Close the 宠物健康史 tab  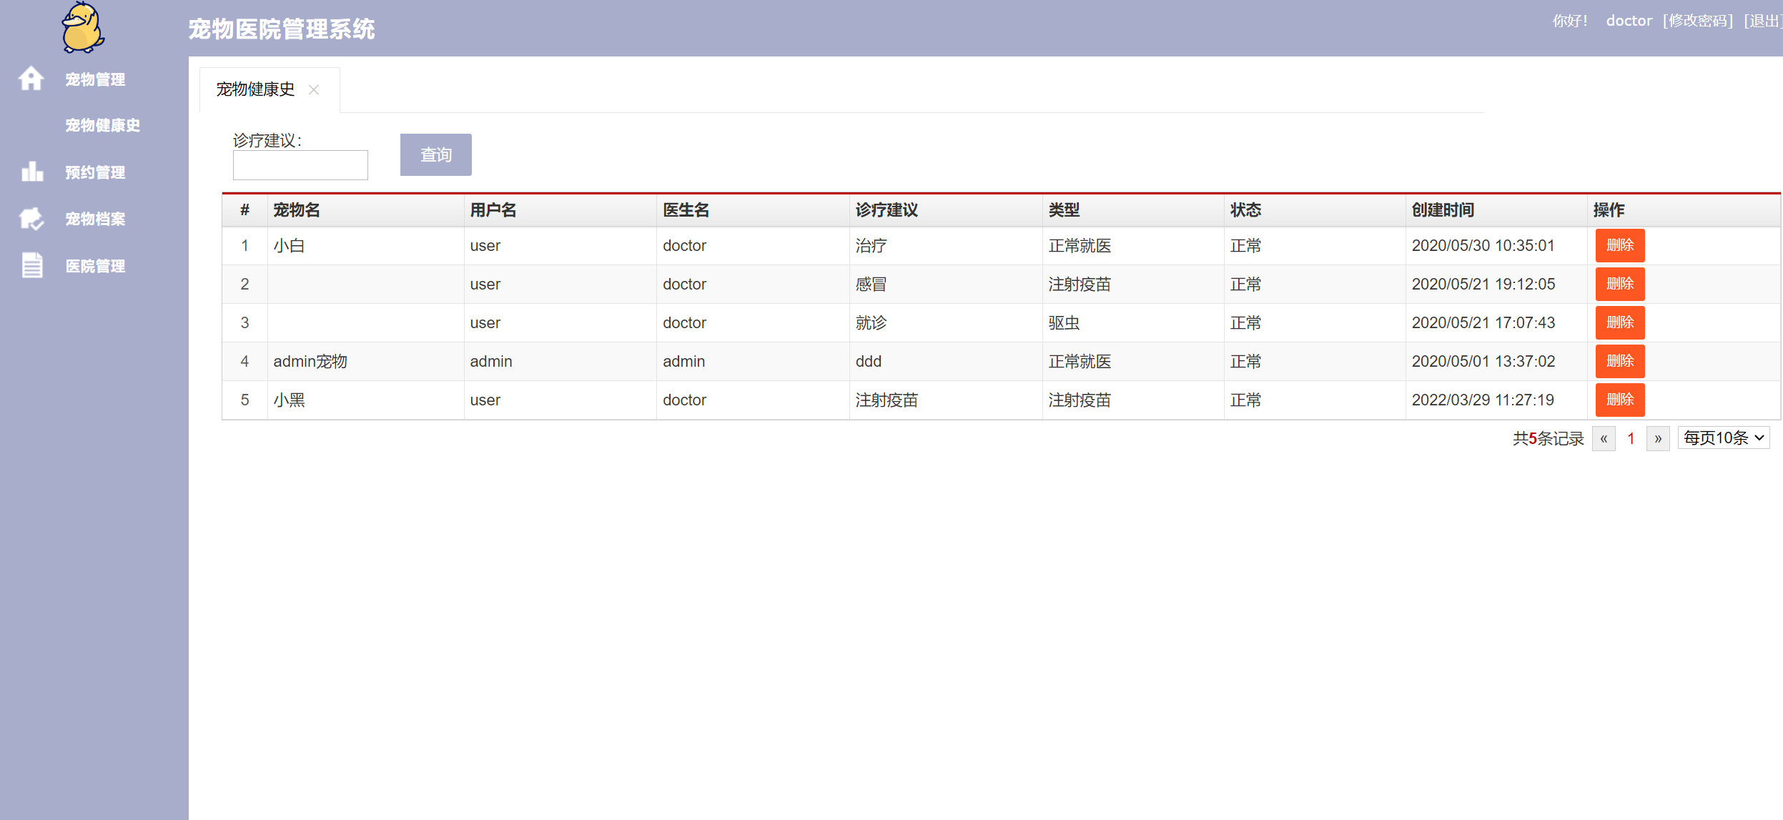(x=315, y=90)
